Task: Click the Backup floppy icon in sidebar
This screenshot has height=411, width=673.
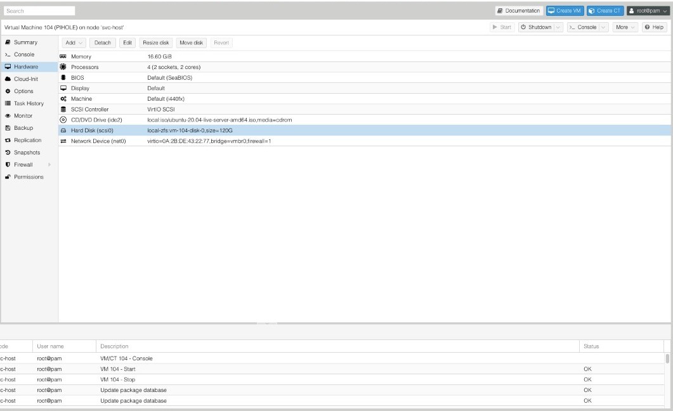Action: (x=8, y=128)
